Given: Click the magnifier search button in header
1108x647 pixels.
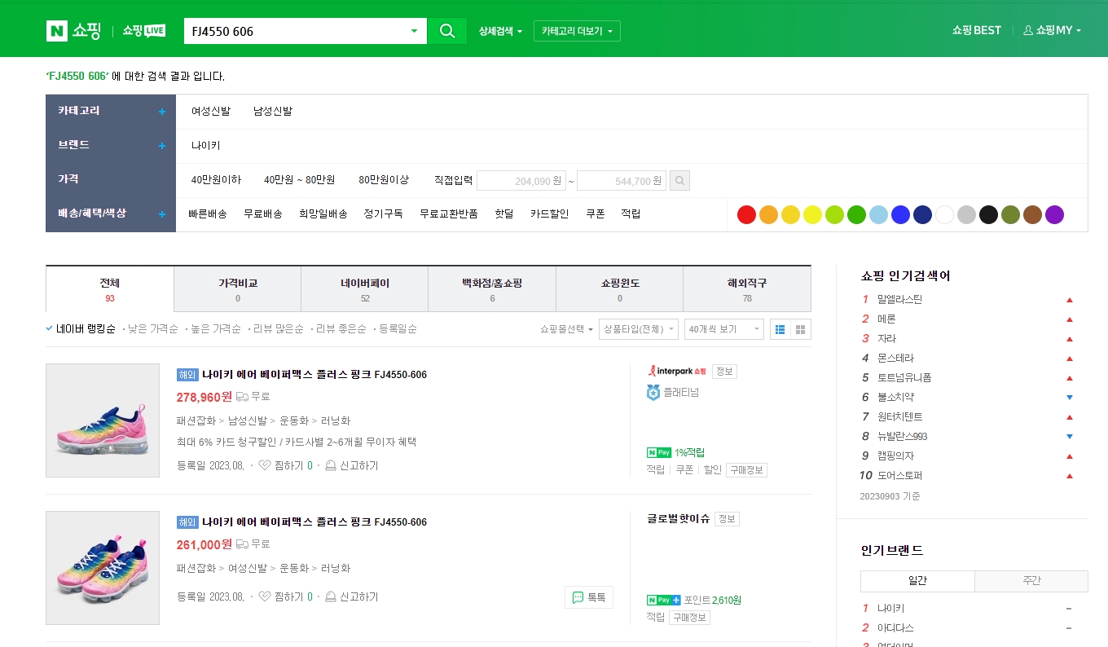Looking at the screenshot, I should 447,31.
